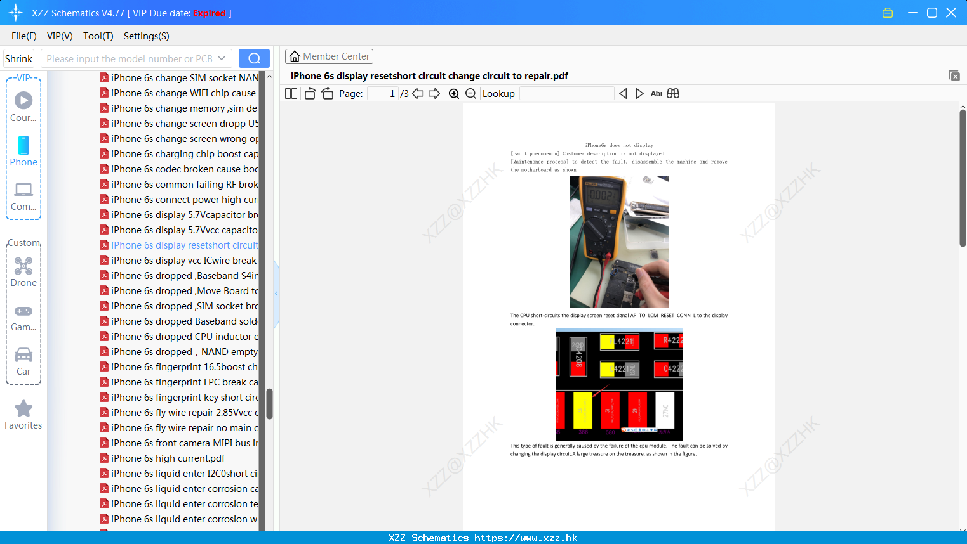The height and width of the screenshot is (544, 967).
Task: Click the model number search input
Action: tap(130, 58)
